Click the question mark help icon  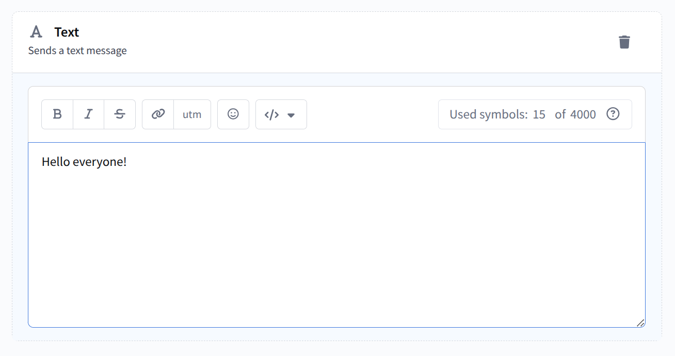coord(613,114)
